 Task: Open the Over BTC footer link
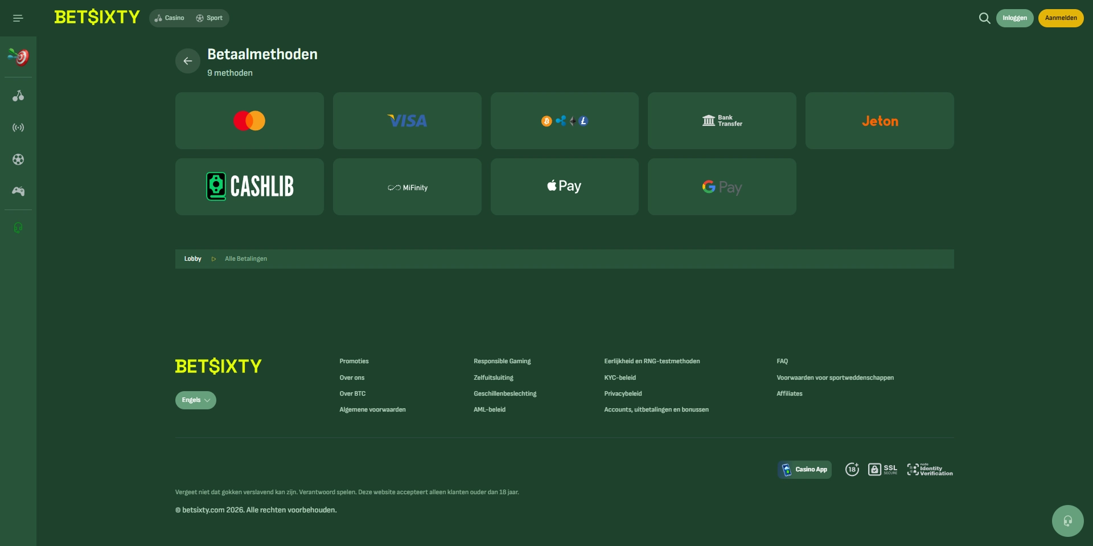(x=352, y=394)
